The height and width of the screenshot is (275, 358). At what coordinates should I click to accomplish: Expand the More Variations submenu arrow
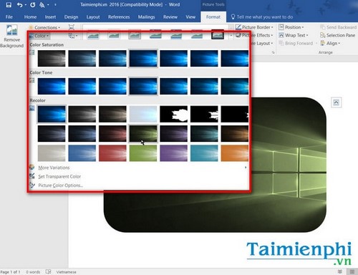point(246,168)
